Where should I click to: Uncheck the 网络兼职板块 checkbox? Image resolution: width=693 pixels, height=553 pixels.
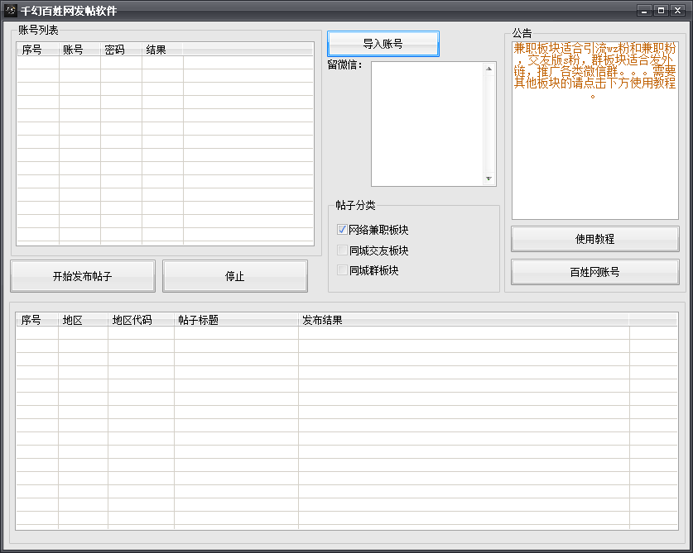click(342, 230)
